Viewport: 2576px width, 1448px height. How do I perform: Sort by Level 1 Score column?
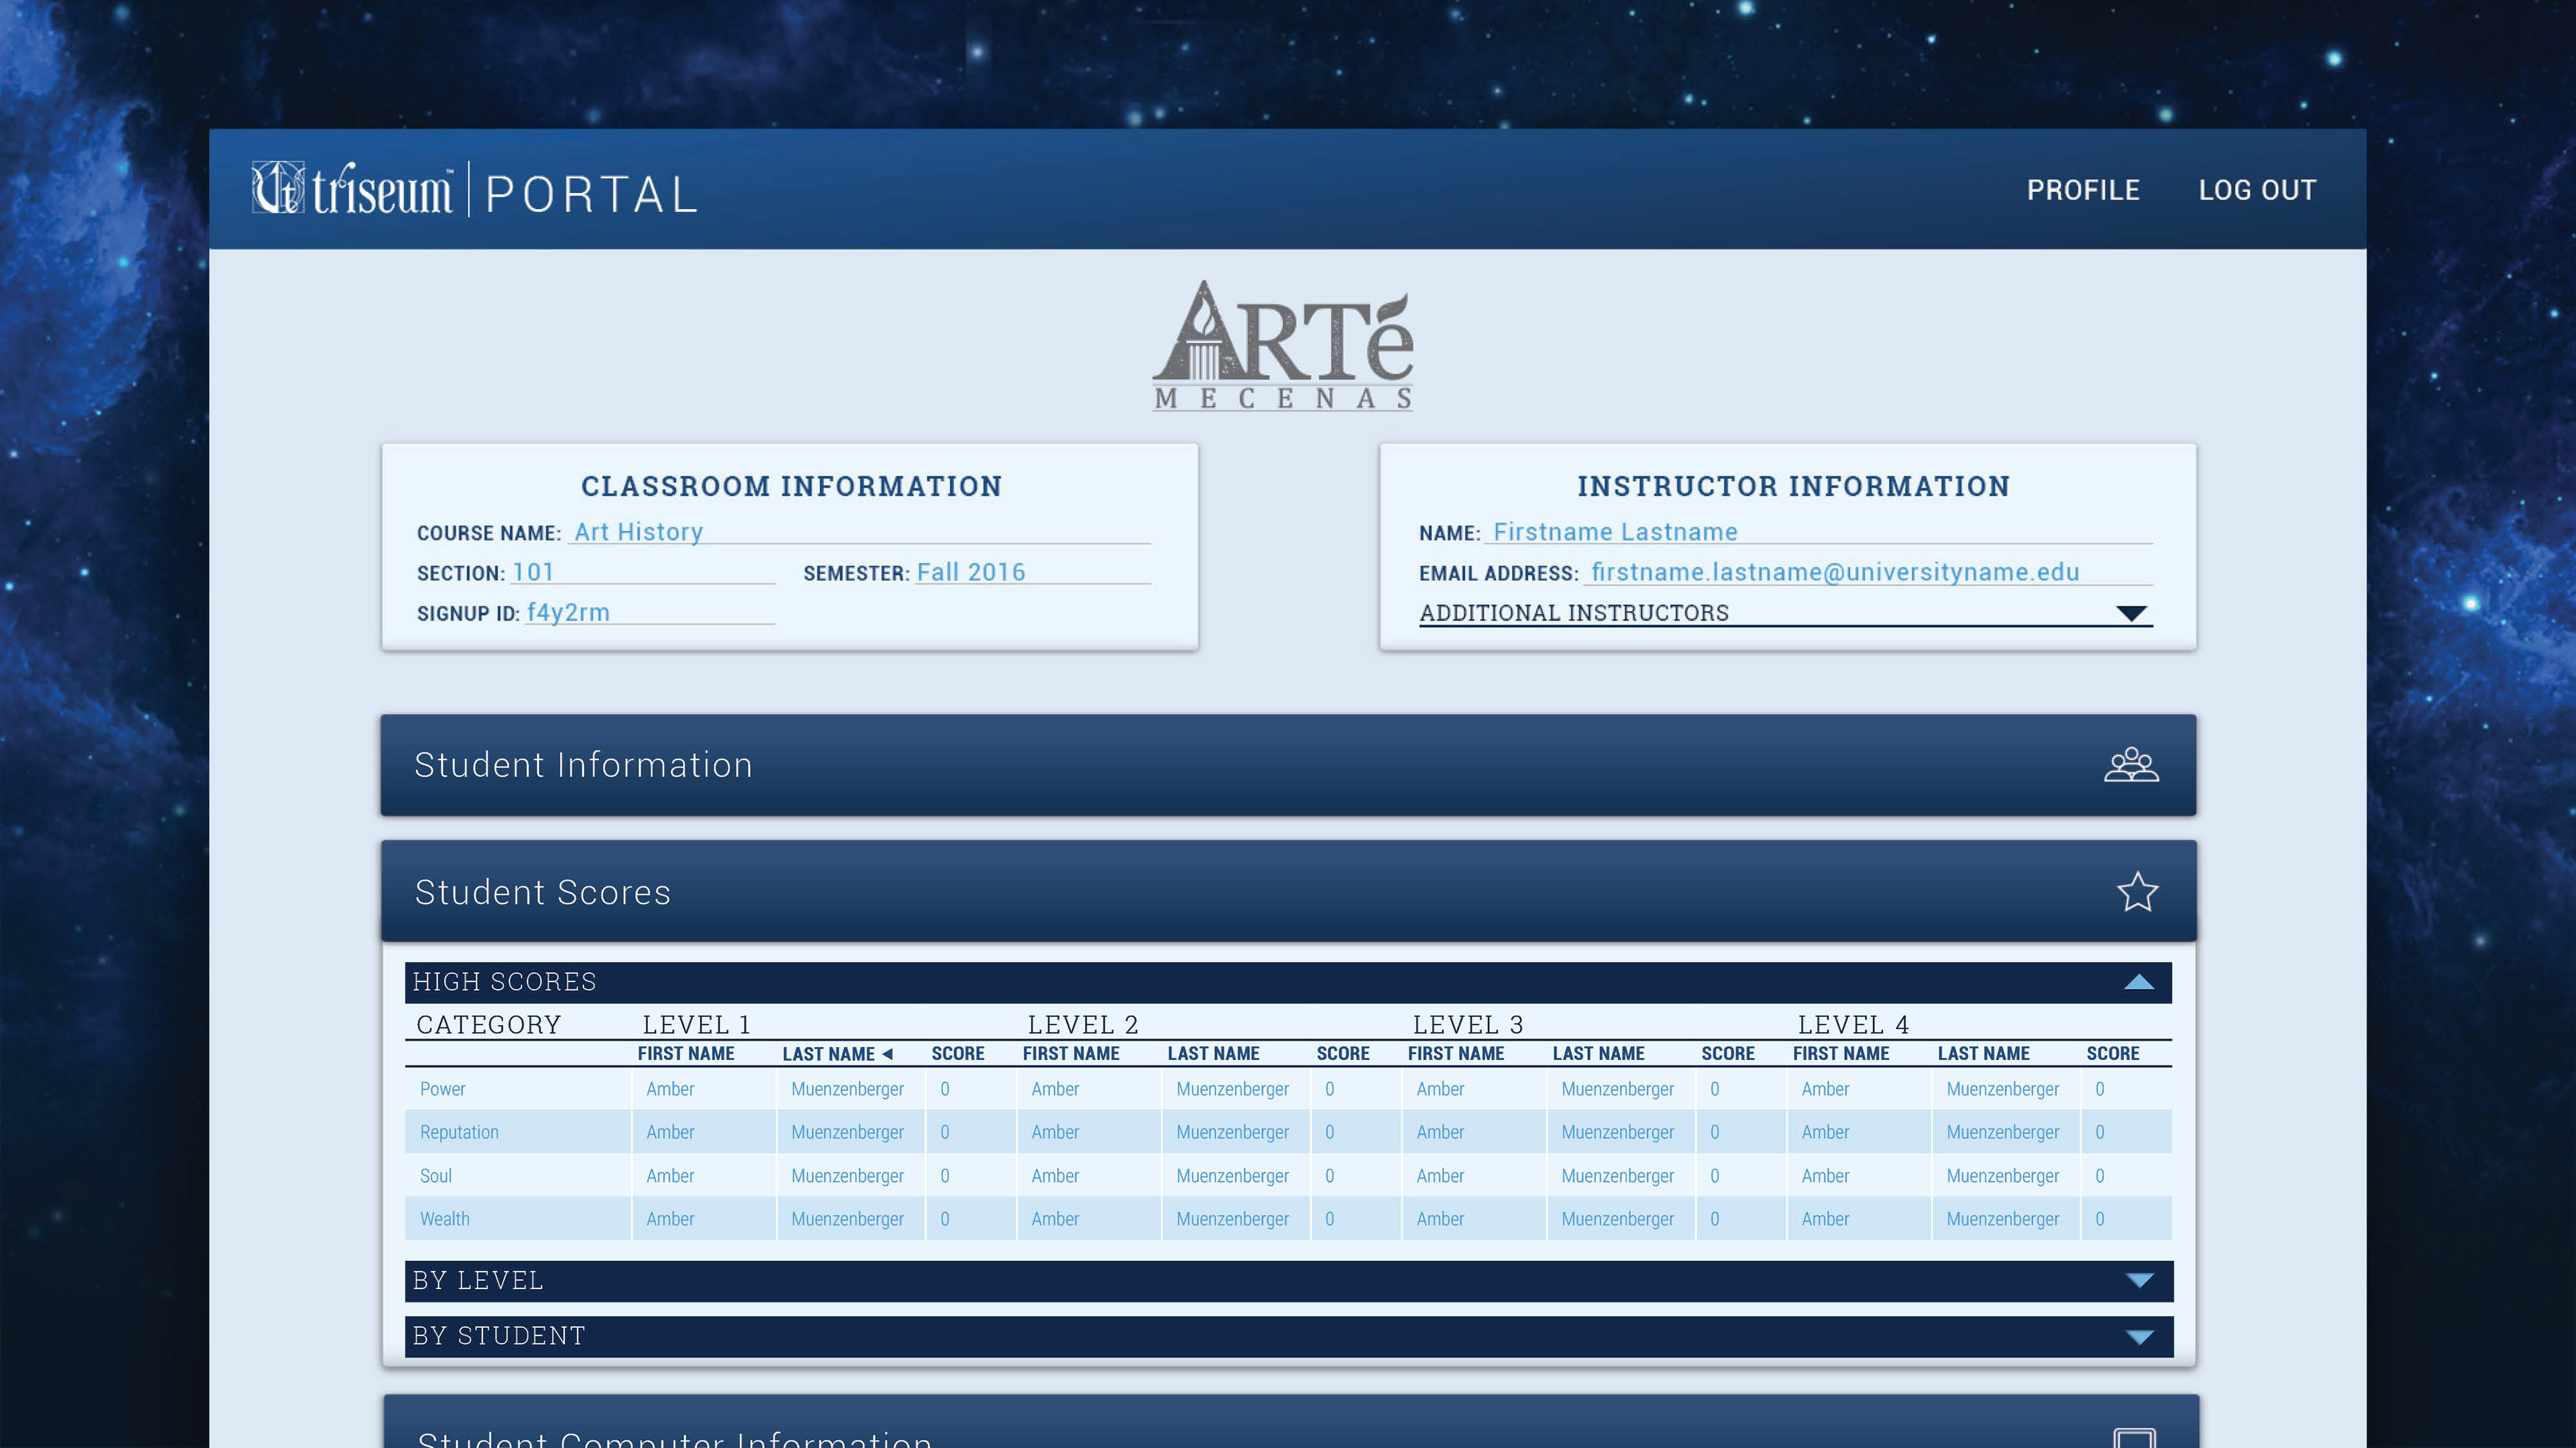958,1053
